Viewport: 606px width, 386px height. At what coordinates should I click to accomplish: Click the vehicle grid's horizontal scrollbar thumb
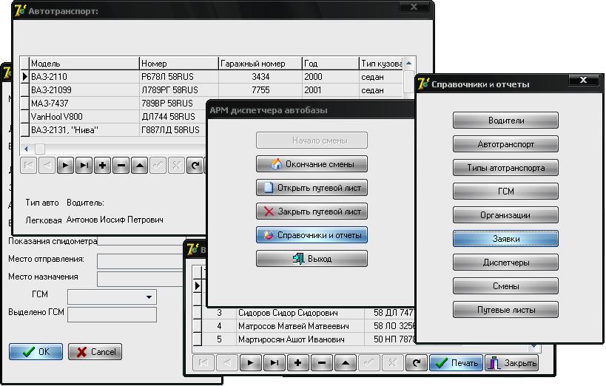(x=40, y=149)
